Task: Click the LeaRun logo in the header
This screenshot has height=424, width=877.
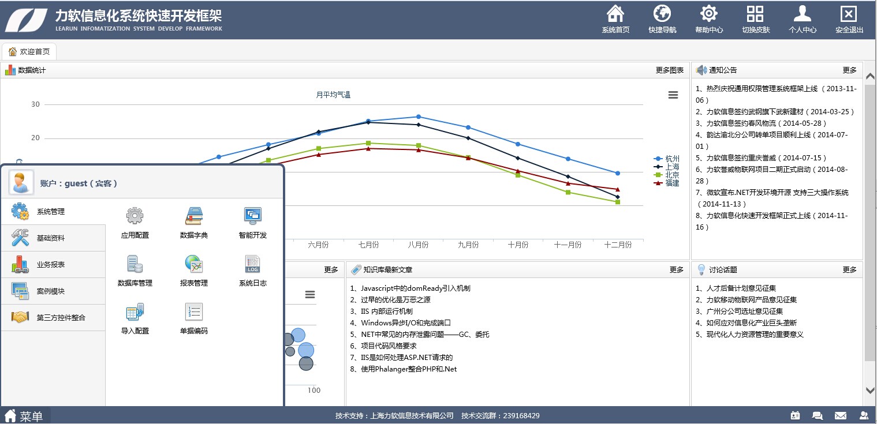Action: (x=27, y=19)
